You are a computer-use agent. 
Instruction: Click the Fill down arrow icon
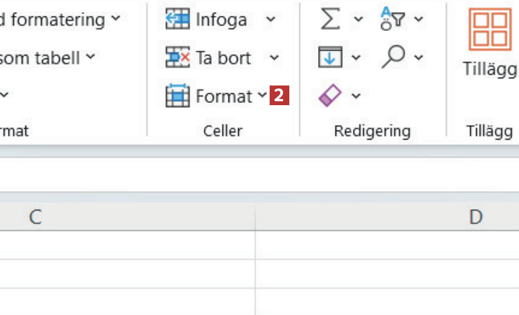pos(330,57)
